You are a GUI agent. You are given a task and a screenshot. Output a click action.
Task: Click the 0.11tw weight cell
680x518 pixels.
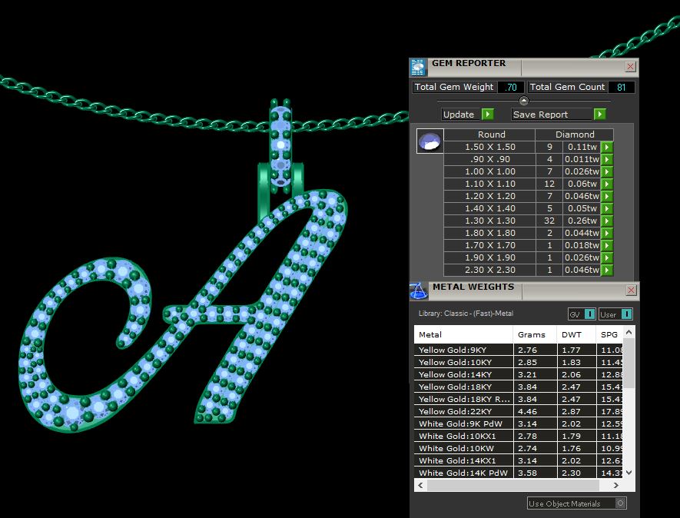click(x=582, y=147)
